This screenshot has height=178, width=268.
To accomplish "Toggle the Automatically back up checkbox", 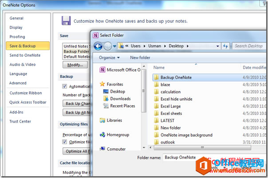I will tap(65, 87).
